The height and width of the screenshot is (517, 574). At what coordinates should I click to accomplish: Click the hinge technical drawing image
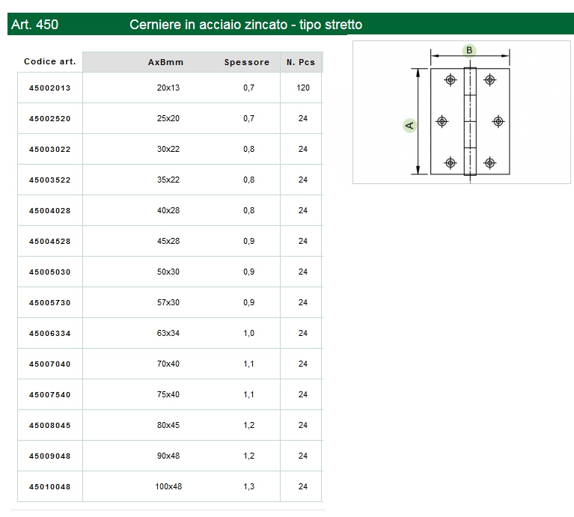(461, 112)
